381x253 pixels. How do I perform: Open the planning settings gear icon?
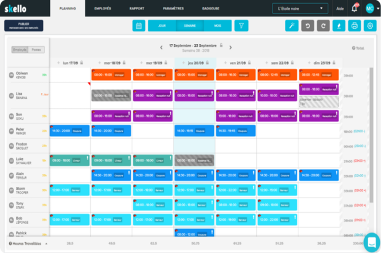[370, 26]
